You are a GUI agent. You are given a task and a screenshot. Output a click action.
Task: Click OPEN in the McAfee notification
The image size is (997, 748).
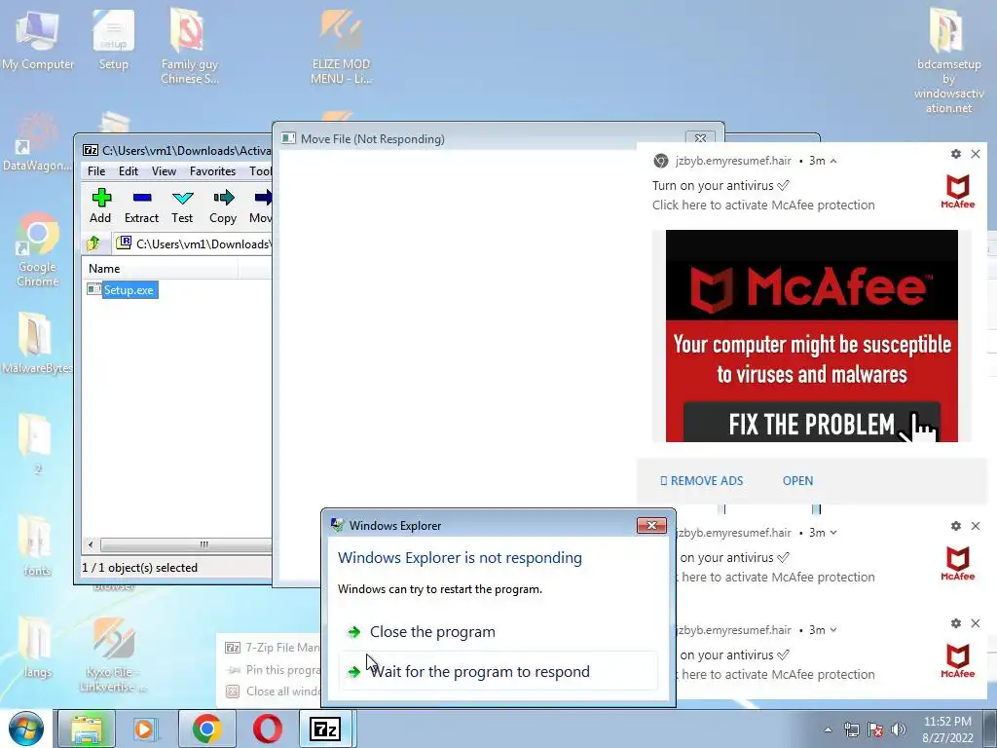797,481
